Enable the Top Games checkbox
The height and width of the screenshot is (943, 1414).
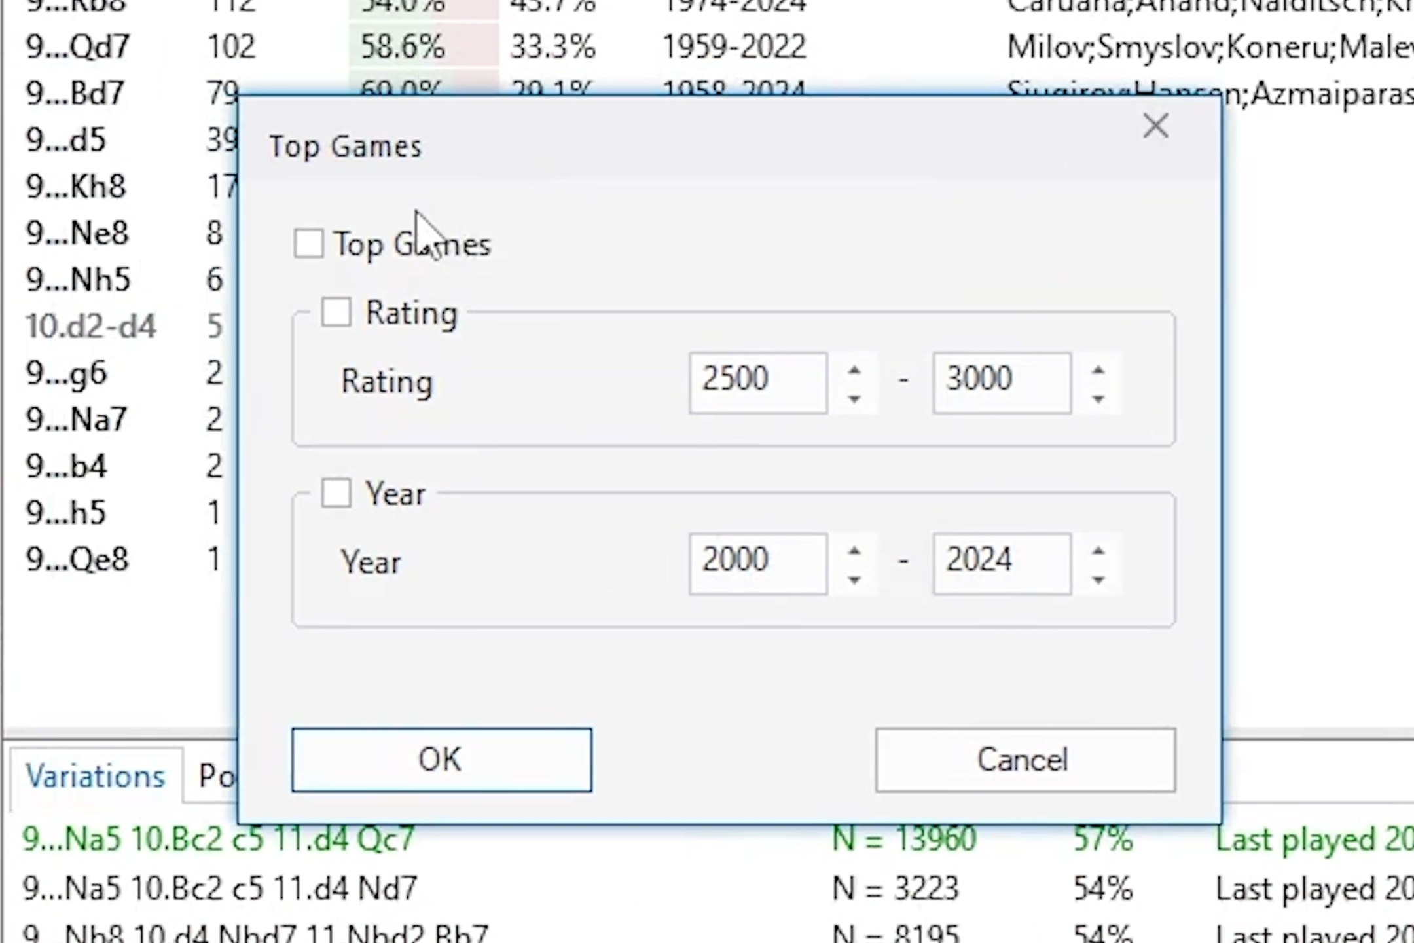click(308, 243)
